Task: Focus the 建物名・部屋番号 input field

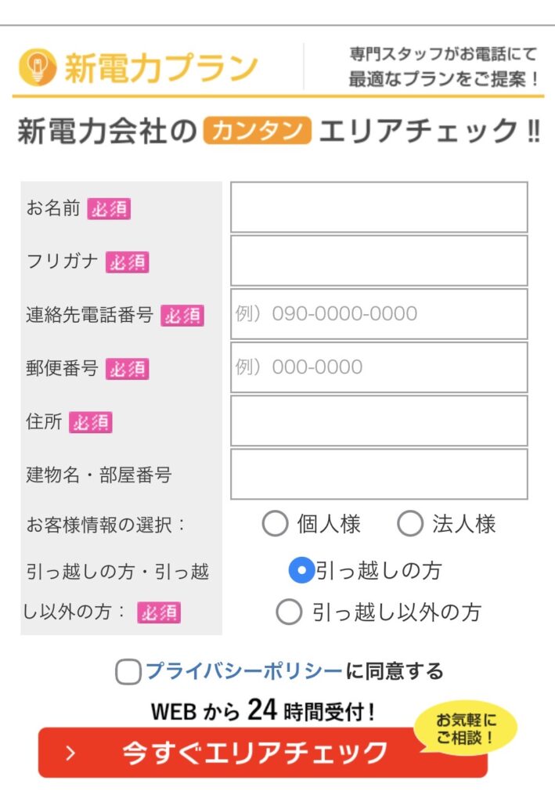Action: click(x=379, y=474)
